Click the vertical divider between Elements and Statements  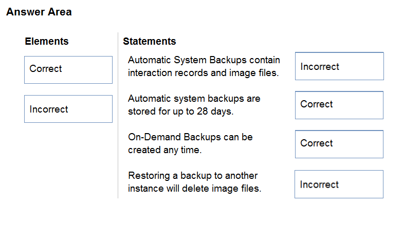[x=118, y=115]
